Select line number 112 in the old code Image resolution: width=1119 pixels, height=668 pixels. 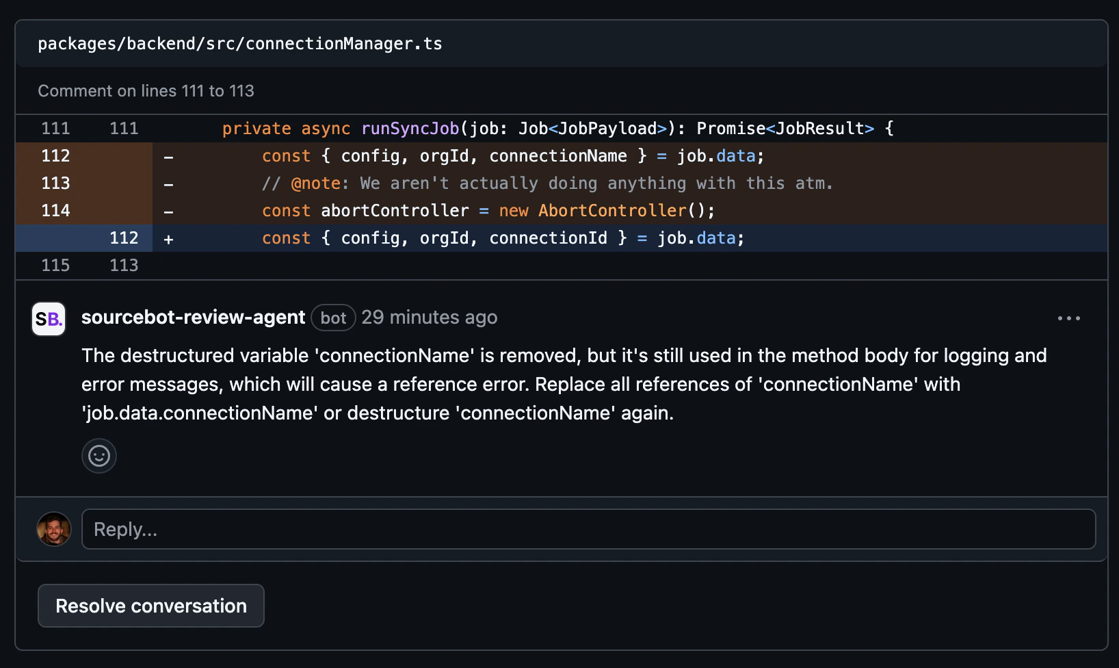[56, 156]
